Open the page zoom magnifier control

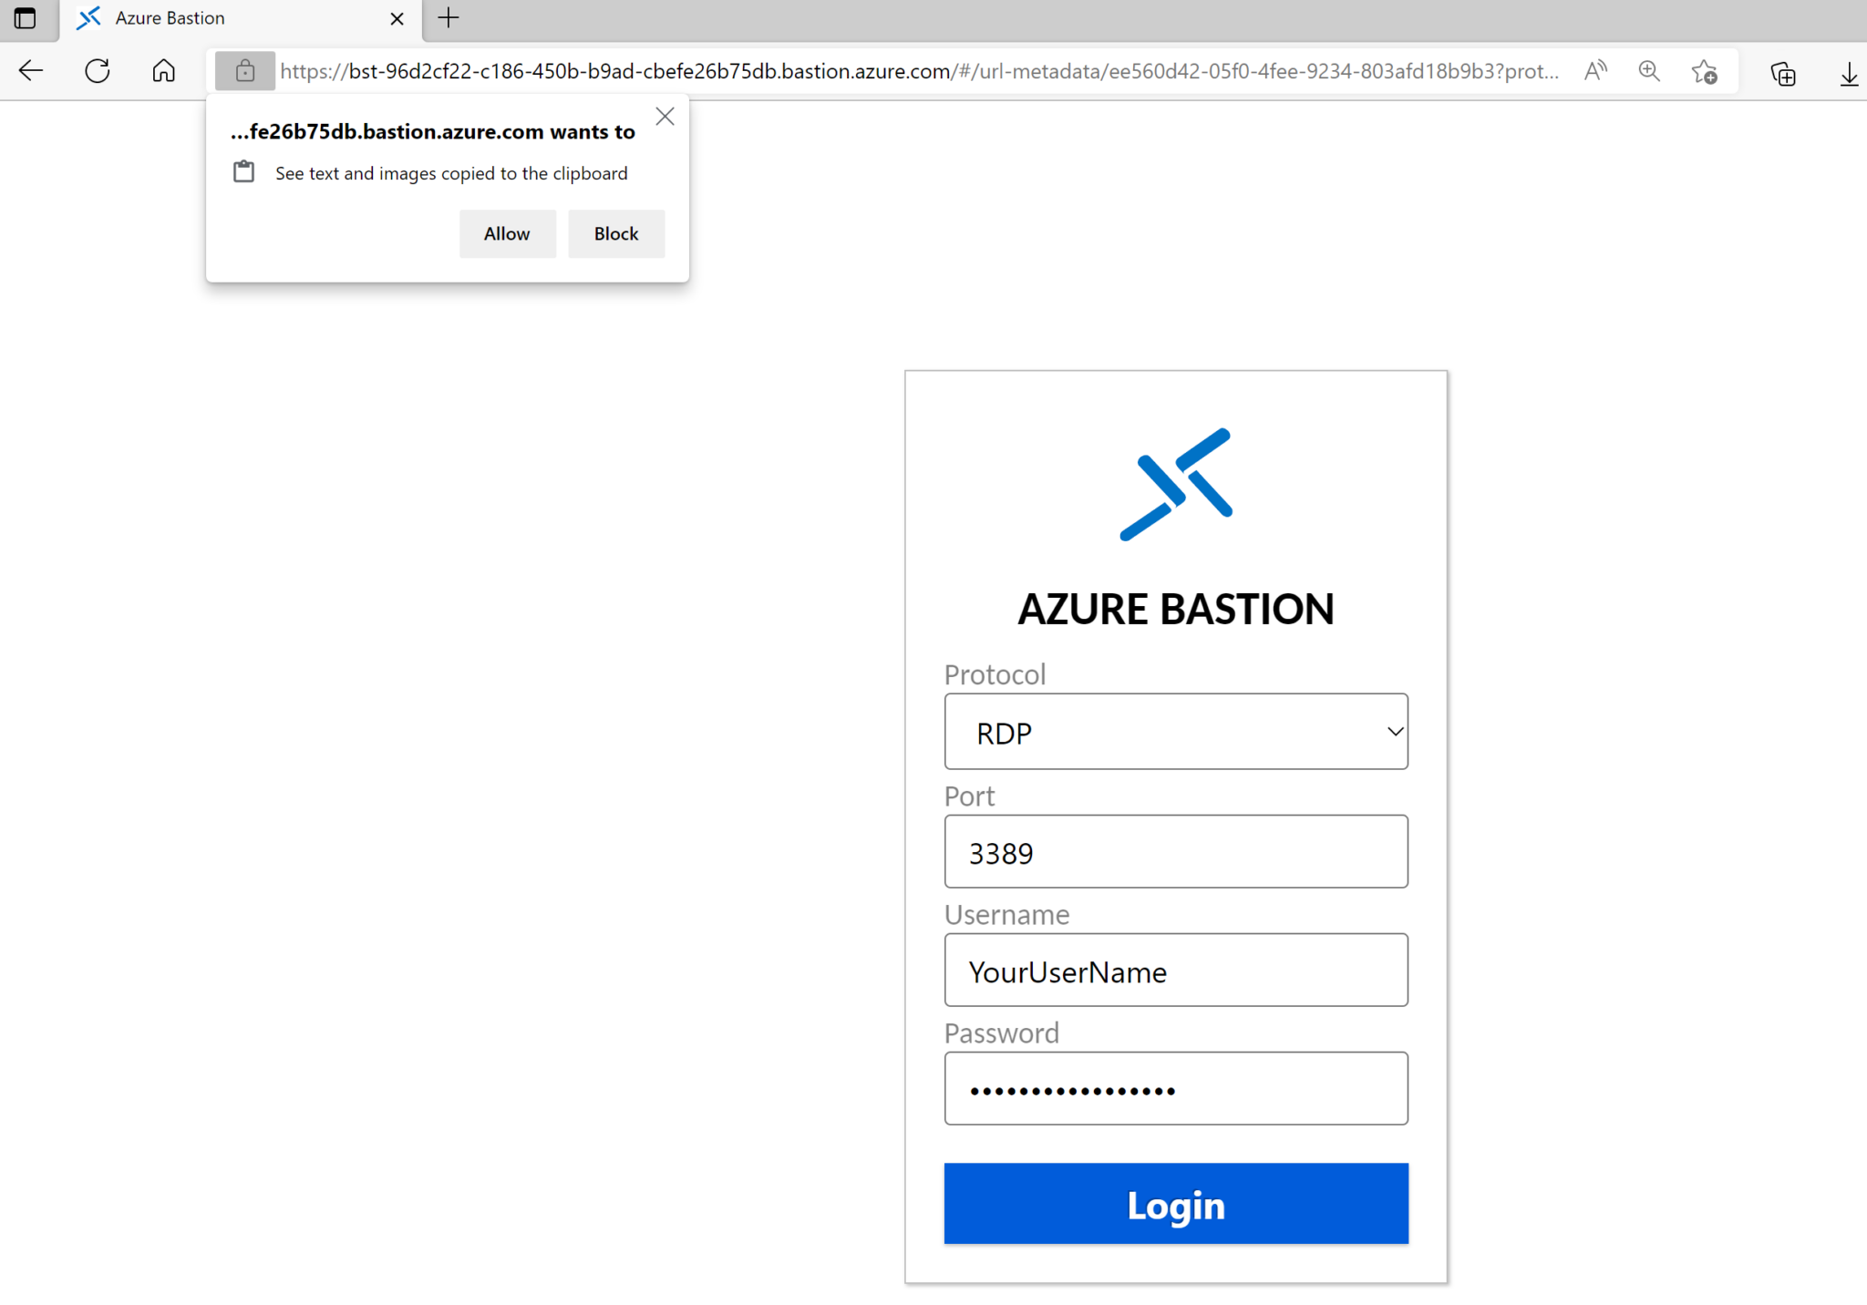pyautogui.click(x=1649, y=70)
